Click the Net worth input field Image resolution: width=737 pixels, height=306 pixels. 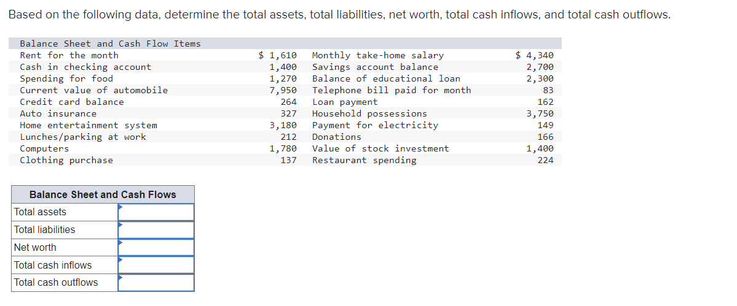[156, 247]
